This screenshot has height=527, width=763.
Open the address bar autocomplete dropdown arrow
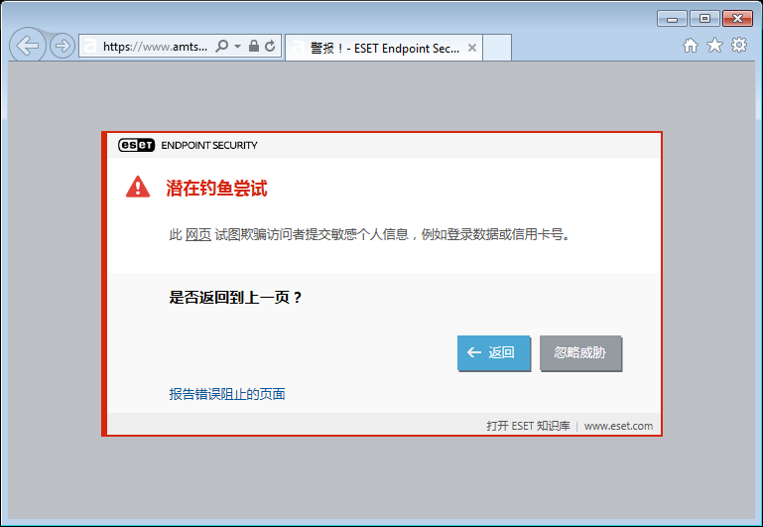(x=237, y=47)
